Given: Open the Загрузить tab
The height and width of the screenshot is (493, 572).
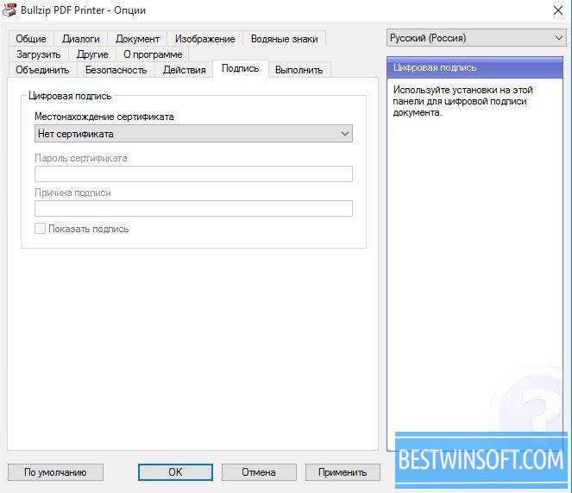Looking at the screenshot, I should [38, 54].
